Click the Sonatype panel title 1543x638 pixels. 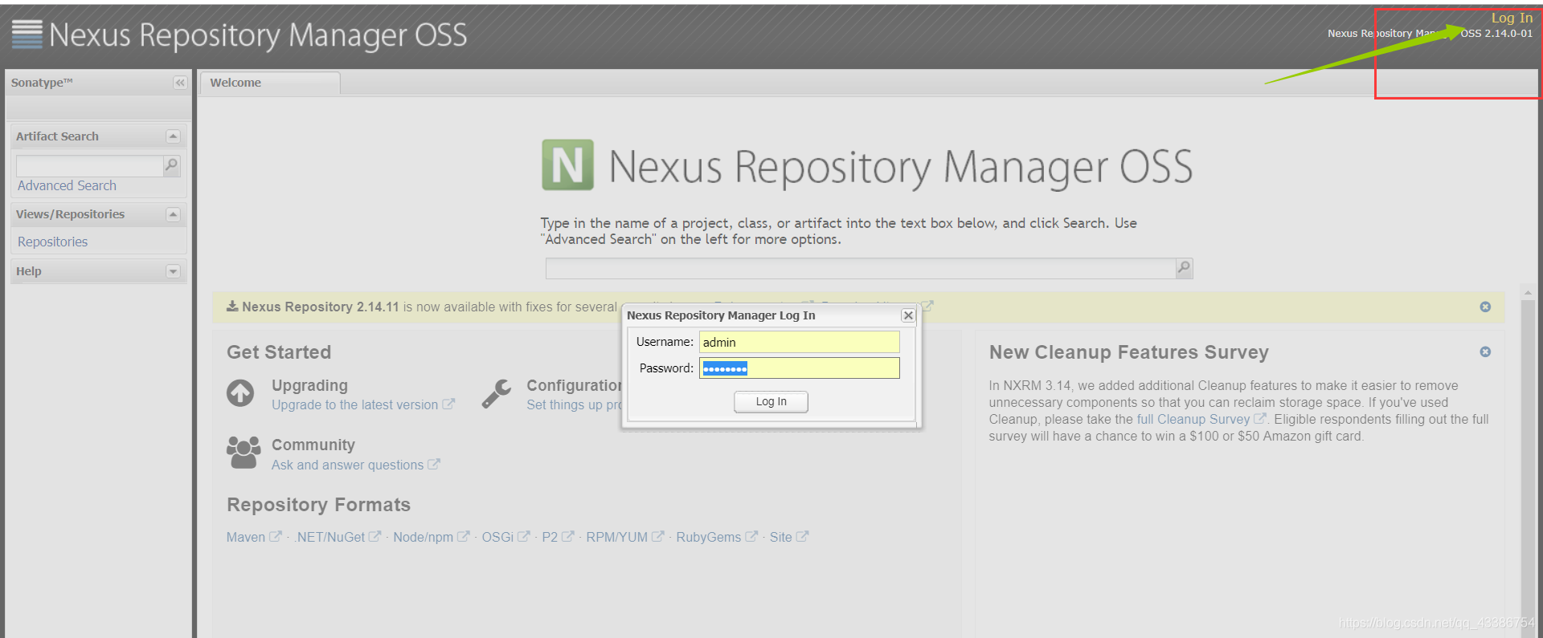(42, 83)
